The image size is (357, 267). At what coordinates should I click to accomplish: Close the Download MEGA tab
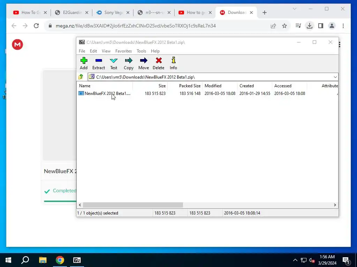tap(251, 13)
